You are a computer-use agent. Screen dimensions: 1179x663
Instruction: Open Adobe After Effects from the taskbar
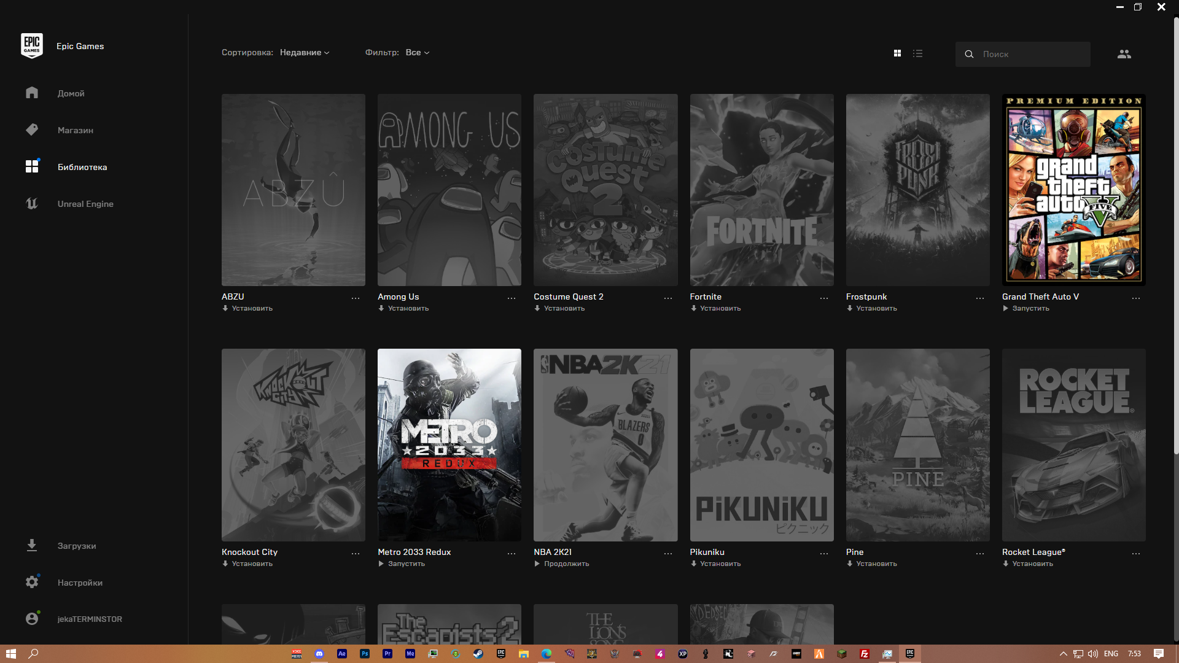(342, 654)
